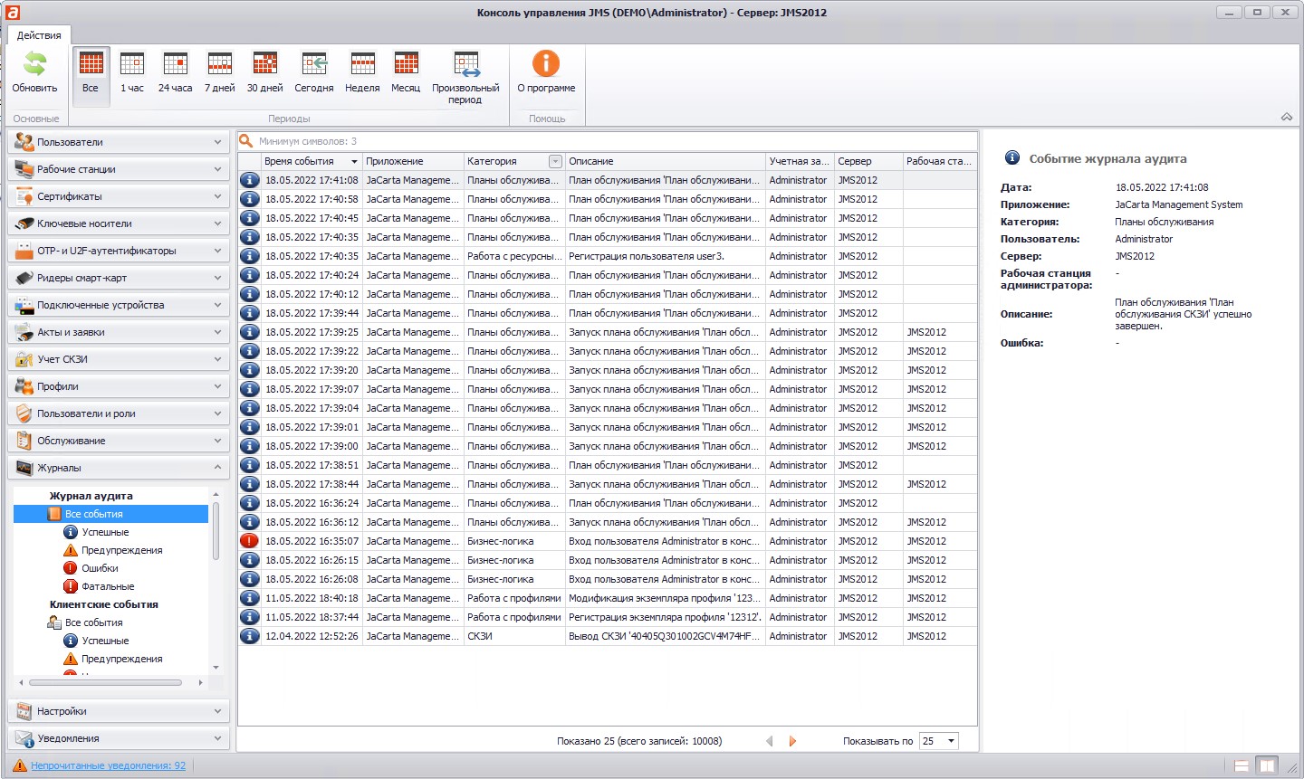Expand the Сертификаты sidebar section
Image resolution: width=1304 pixels, height=779 pixels.
[118, 196]
